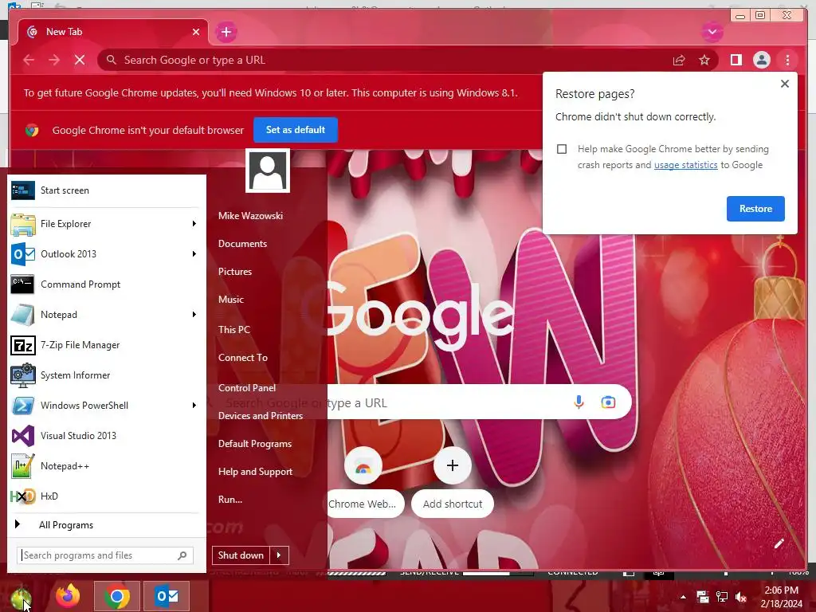Toggle the Chrome side panel icon

[x=736, y=61]
